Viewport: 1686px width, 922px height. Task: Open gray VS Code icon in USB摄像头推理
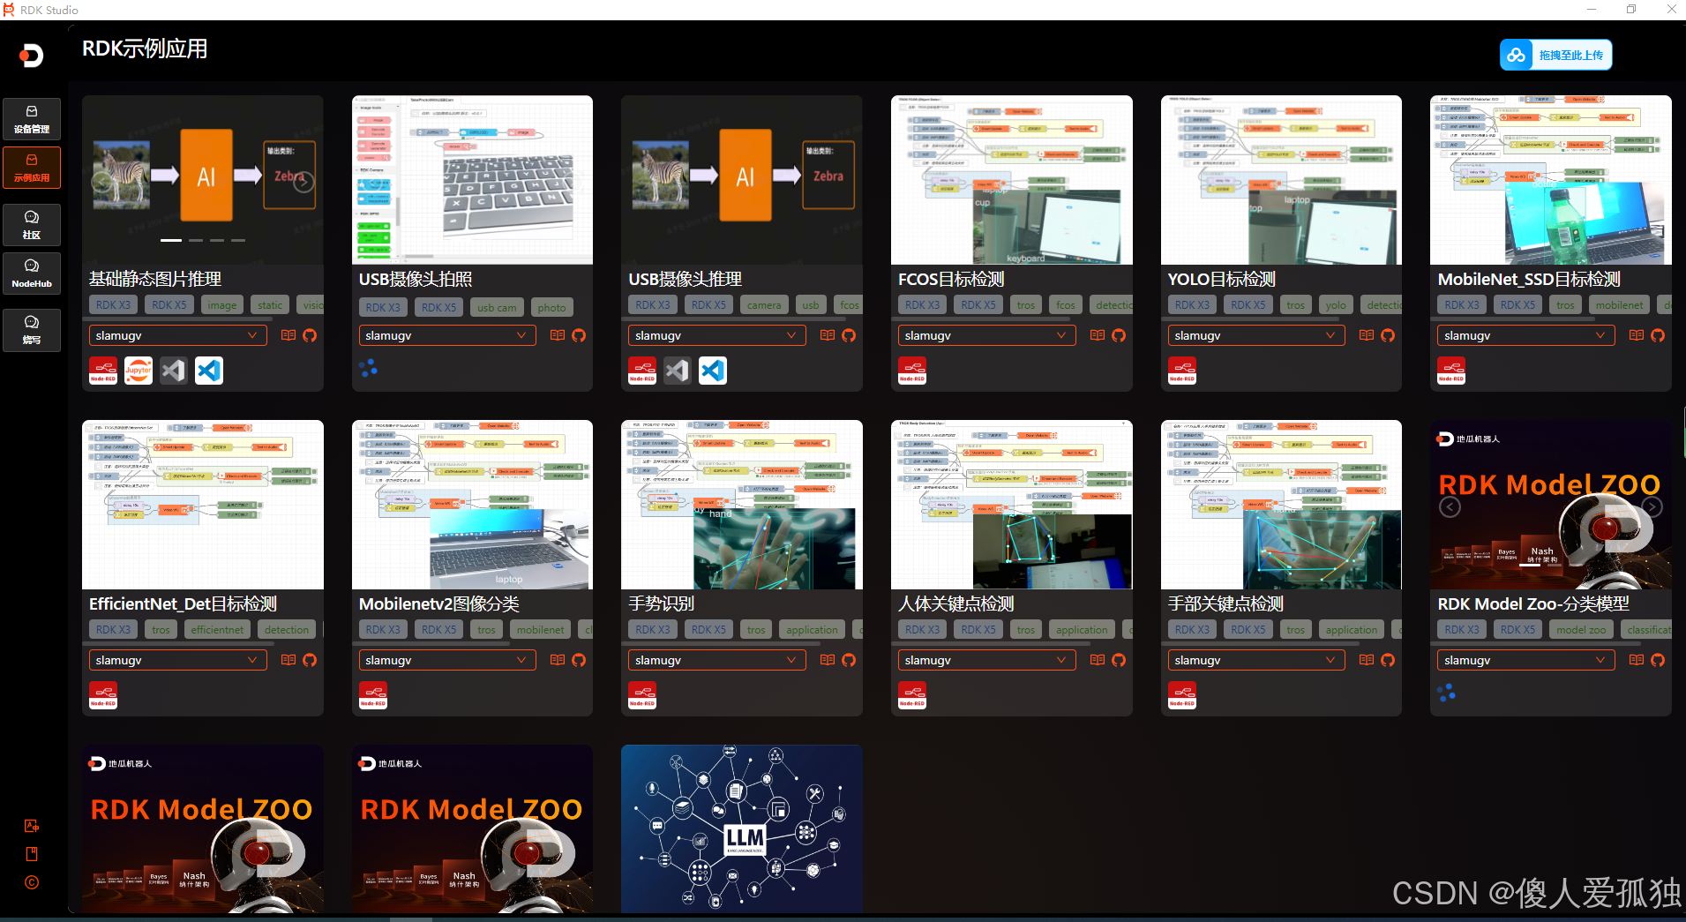point(678,371)
